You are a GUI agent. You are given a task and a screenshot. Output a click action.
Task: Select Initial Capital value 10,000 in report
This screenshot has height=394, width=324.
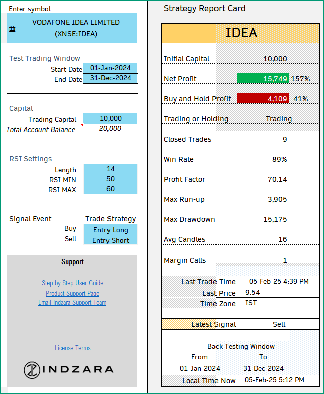tap(275, 59)
